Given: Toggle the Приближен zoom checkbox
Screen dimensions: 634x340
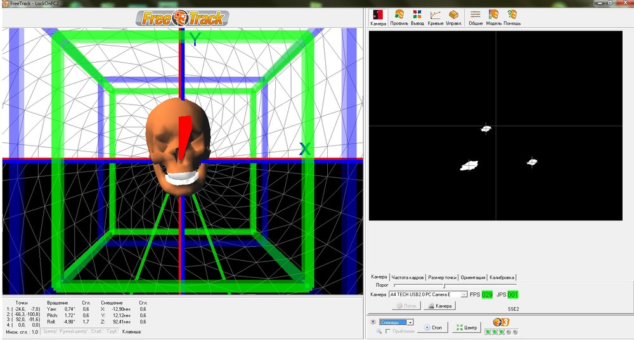Looking at the screenshot, I should [x=388, y=331].
